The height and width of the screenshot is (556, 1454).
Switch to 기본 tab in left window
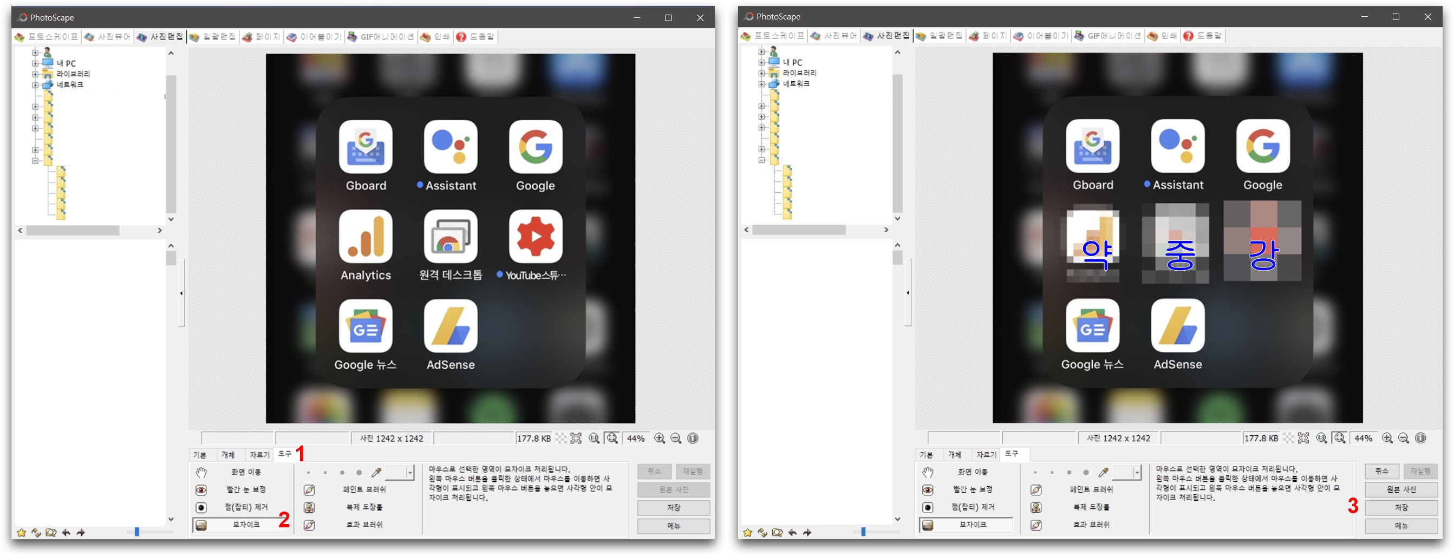pos(200,454)
